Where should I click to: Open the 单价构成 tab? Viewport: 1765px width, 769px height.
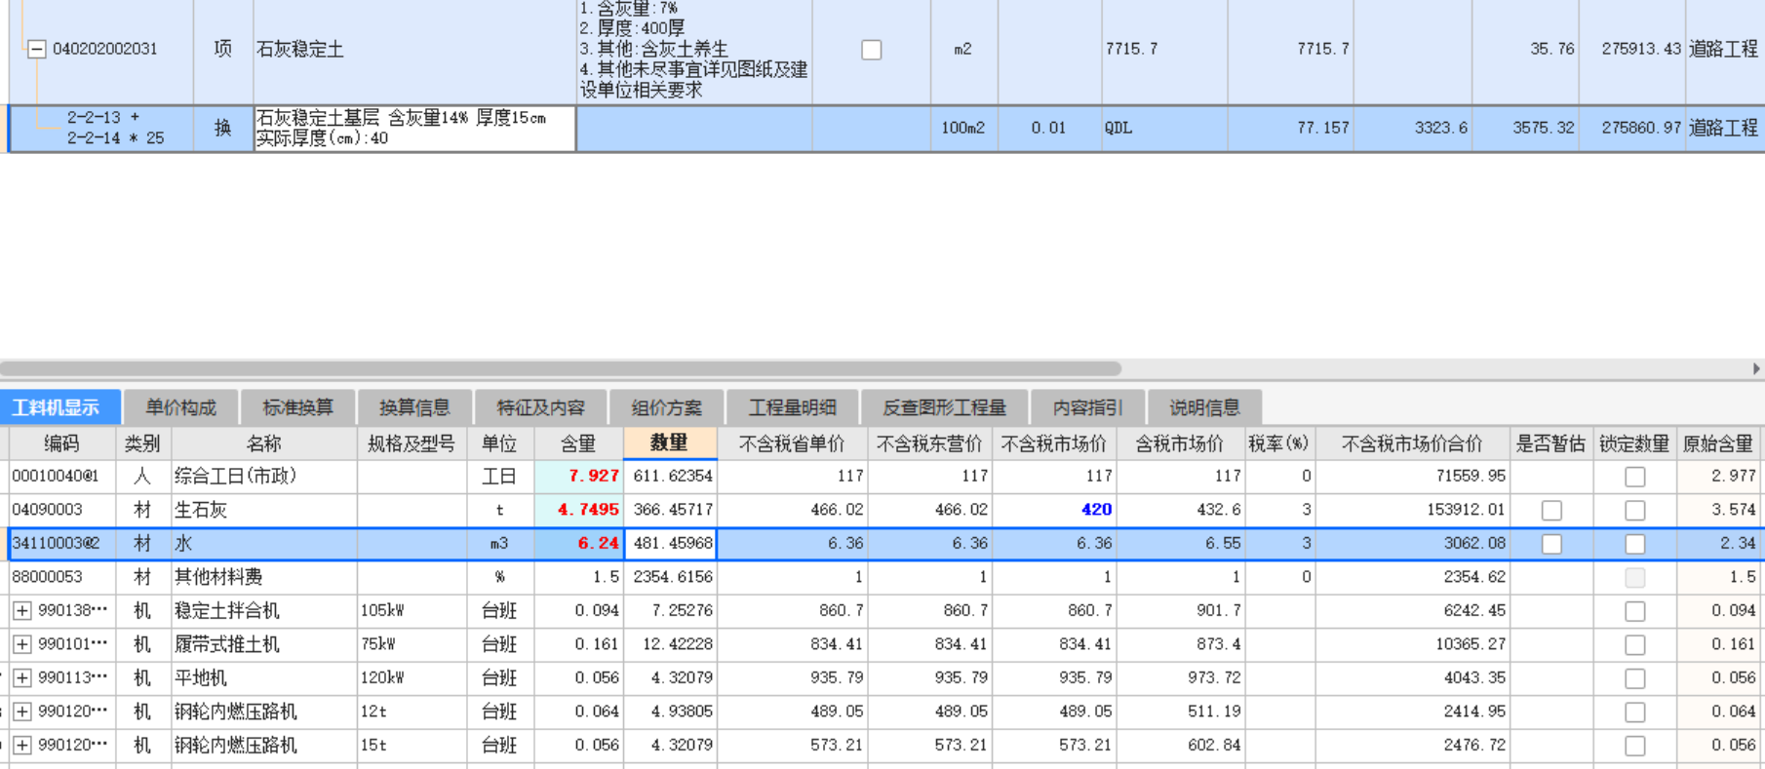180,407
